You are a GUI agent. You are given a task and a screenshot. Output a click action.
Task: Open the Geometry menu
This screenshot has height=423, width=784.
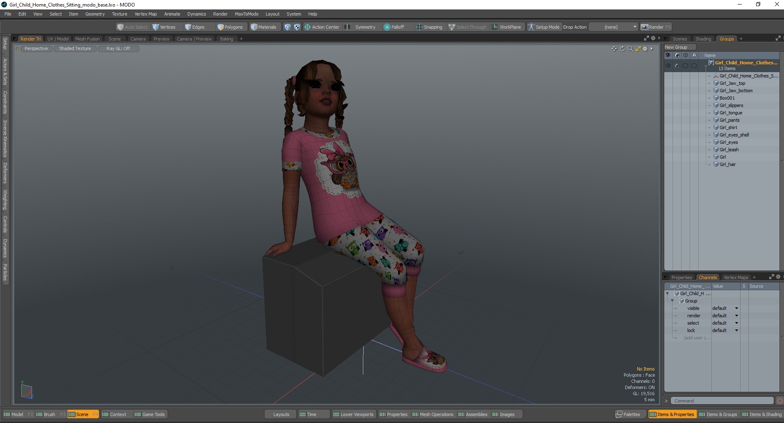95,14
